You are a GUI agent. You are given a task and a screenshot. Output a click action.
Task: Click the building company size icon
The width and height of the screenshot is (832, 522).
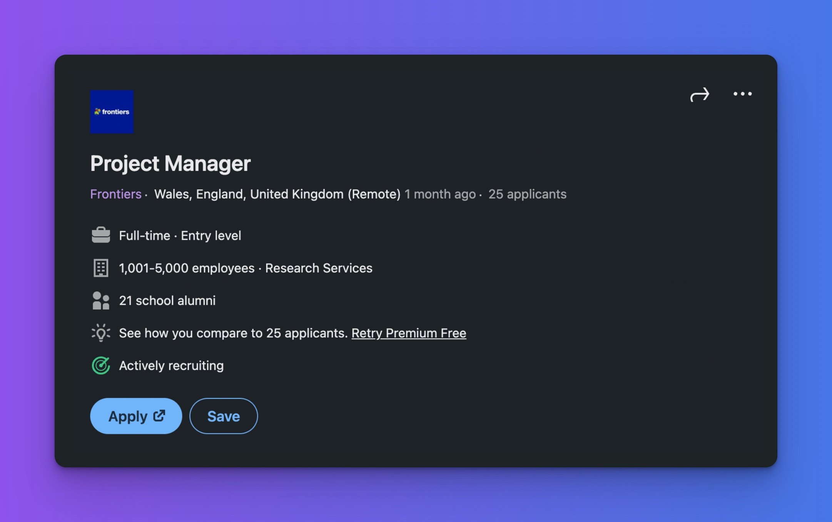coord(101,268)
